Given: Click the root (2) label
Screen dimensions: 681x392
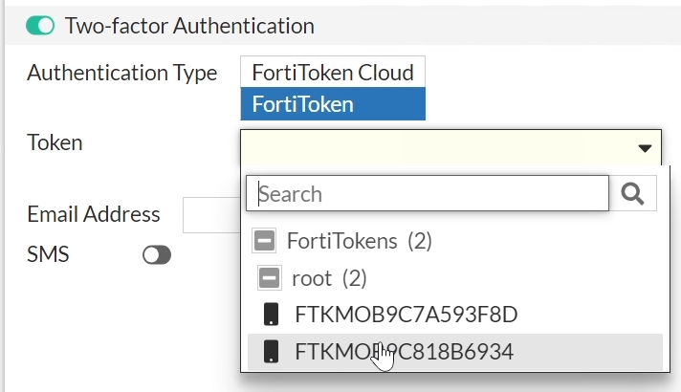Looking at the screenshot, I should pyautogui.click(x=329, y=278).
